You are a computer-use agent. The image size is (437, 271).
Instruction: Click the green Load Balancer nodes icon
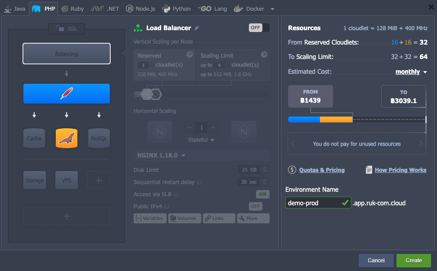click(x=138, y=28)
